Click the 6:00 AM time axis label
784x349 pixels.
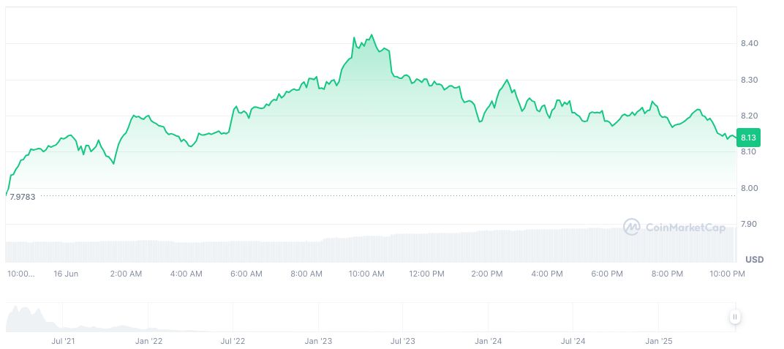coord(246,274)
